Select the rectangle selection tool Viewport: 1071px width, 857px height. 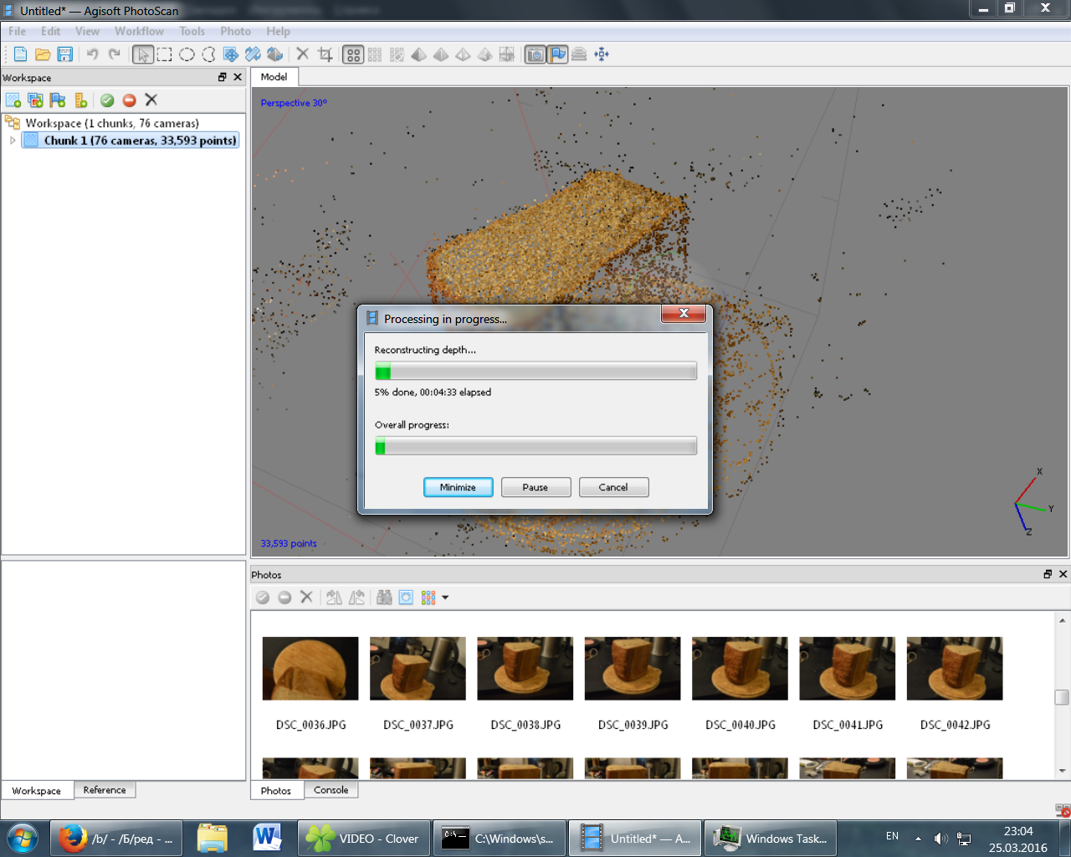point(165,54)
